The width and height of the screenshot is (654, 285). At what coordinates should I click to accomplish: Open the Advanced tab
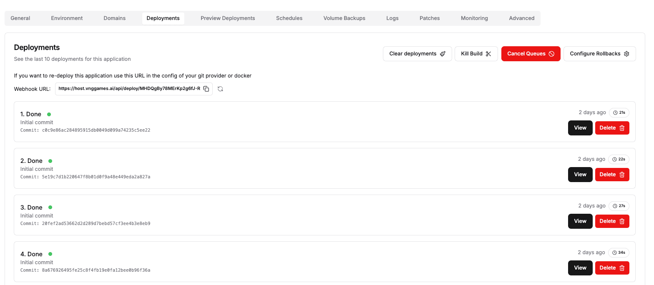tap(522, 18)
